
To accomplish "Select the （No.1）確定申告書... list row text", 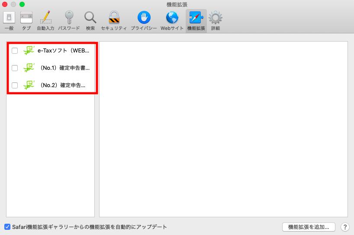I will (x=64, y=68).
